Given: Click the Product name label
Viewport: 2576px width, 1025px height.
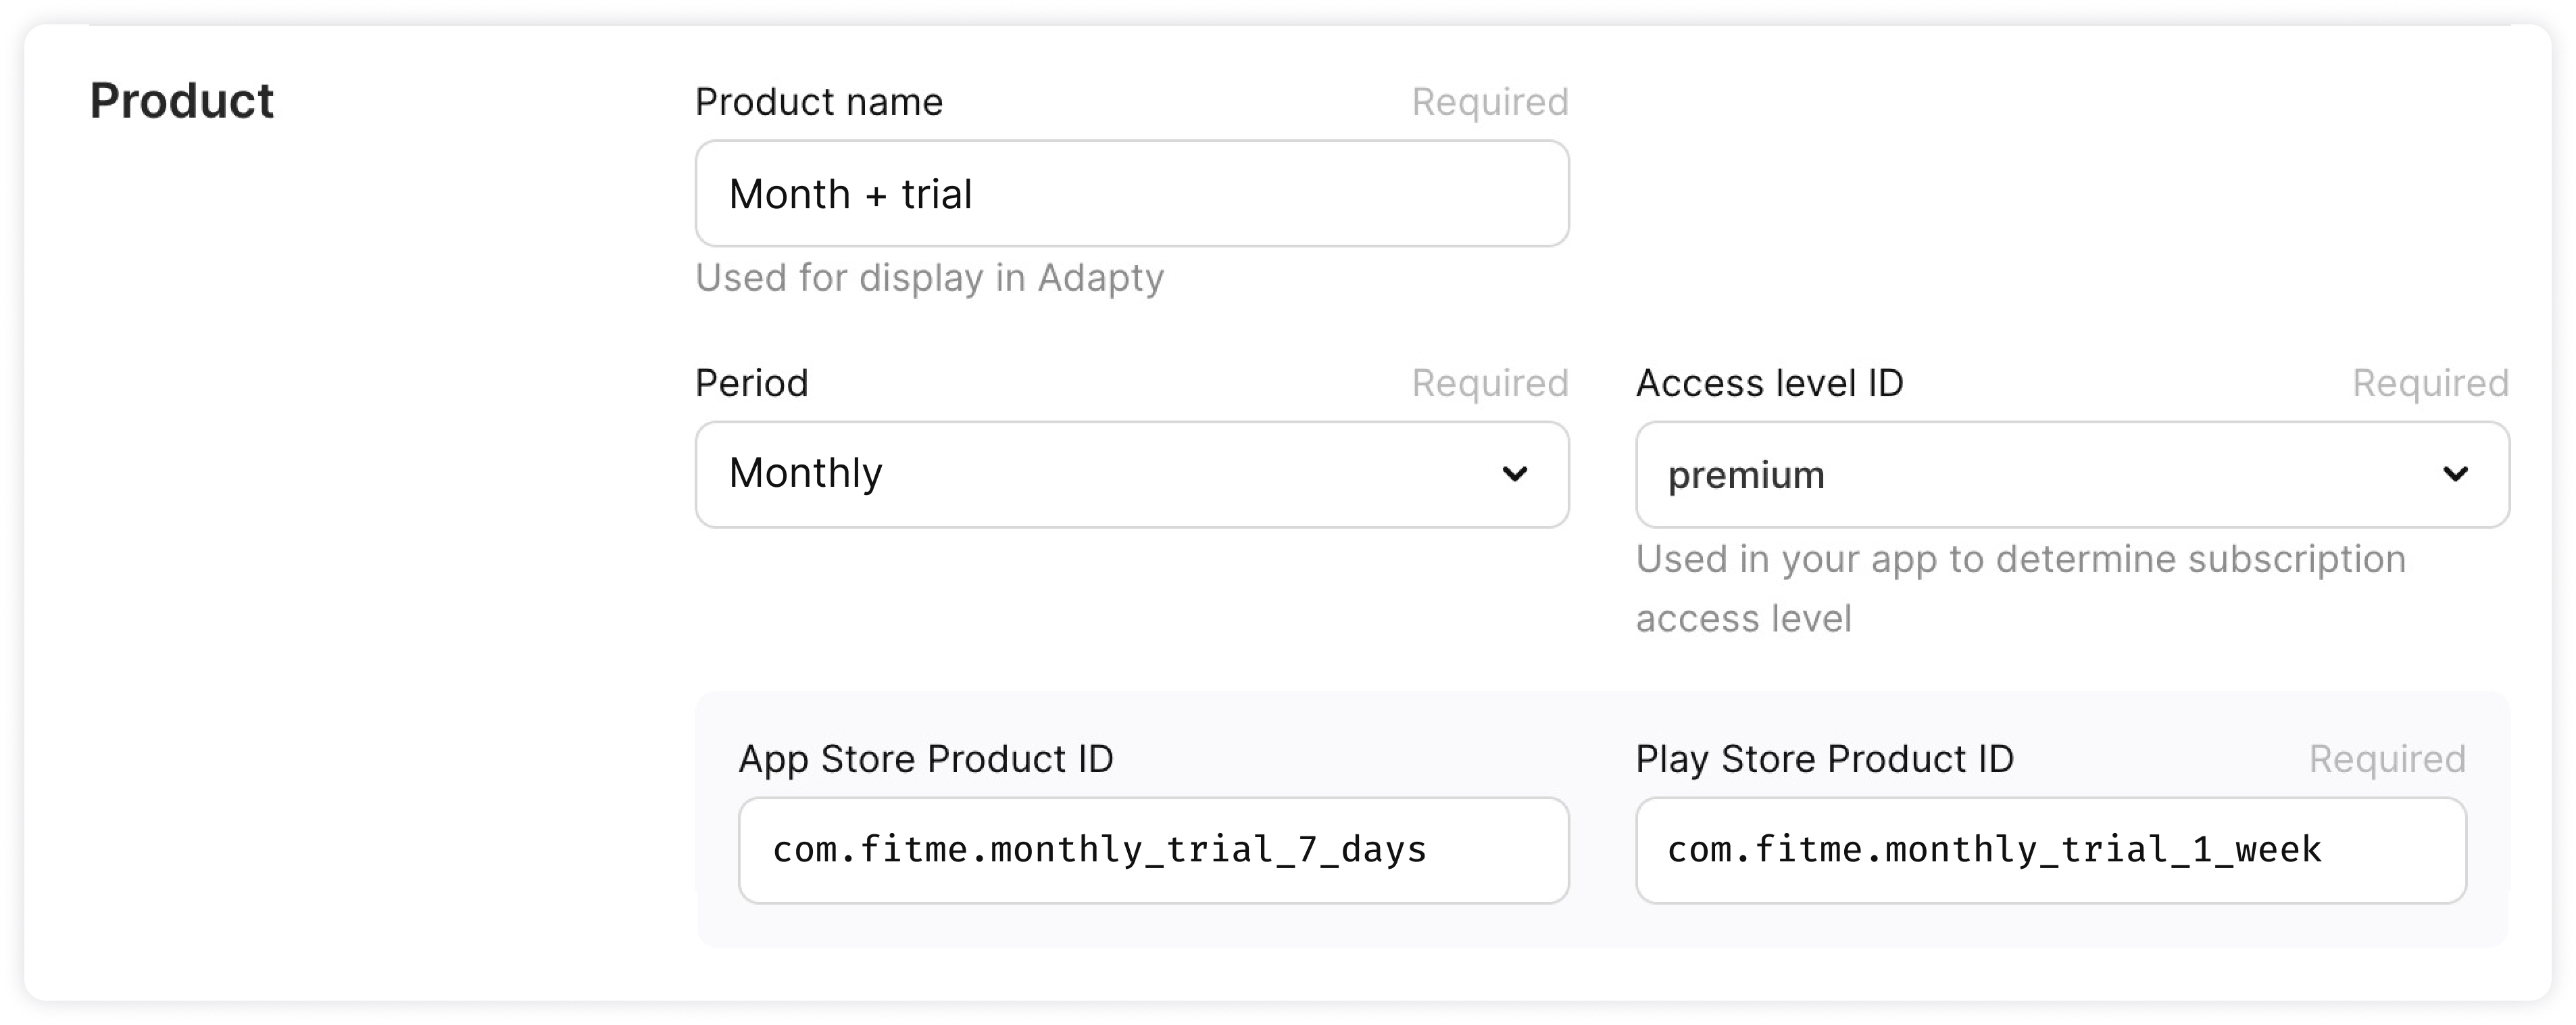Looking at the screenshot, I should (x=818, y=102).
